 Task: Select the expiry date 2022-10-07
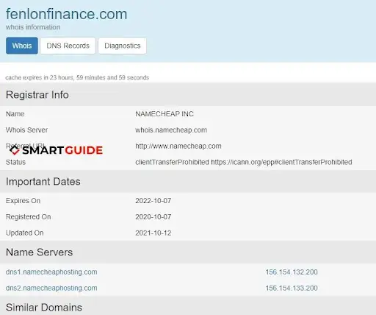click(x=153, y=201)
